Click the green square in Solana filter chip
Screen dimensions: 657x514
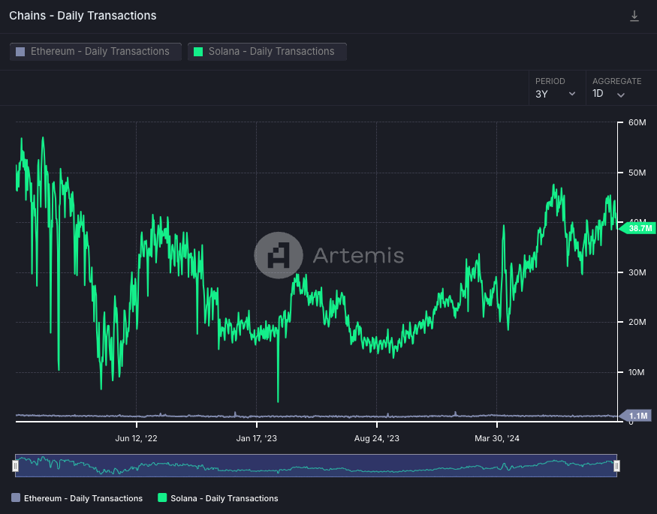(x=198, y=52)
